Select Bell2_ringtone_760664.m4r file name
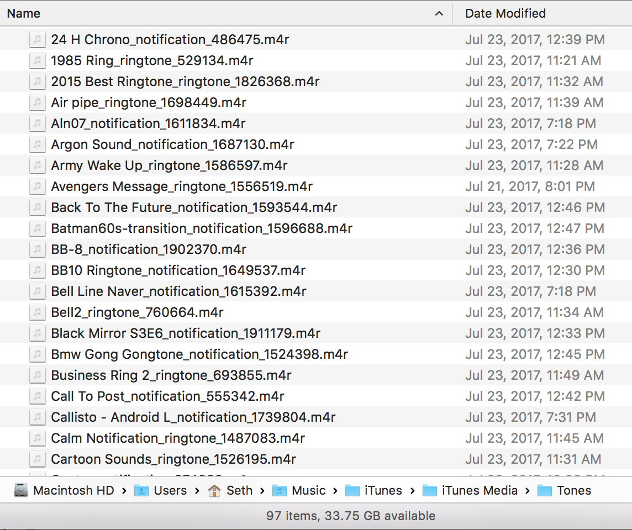 [137, 312]
